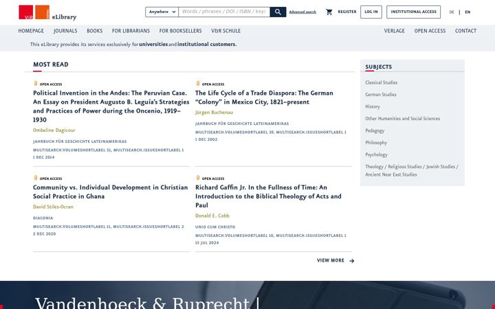This screenshot has width=495, height=309.
Task: Open For Booksellers menu item
Action: tap(180, 31)
